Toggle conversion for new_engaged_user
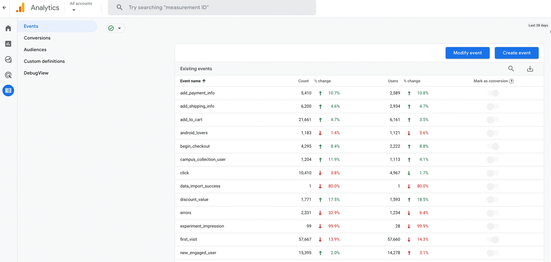The height and width of the screenshot is (262, 551). 493,253
